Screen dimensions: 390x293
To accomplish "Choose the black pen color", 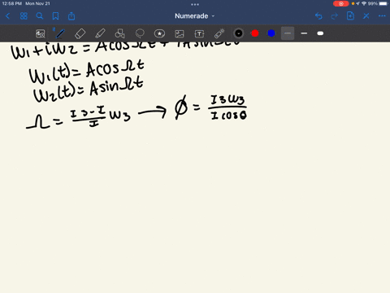I will tap(239, 33).
